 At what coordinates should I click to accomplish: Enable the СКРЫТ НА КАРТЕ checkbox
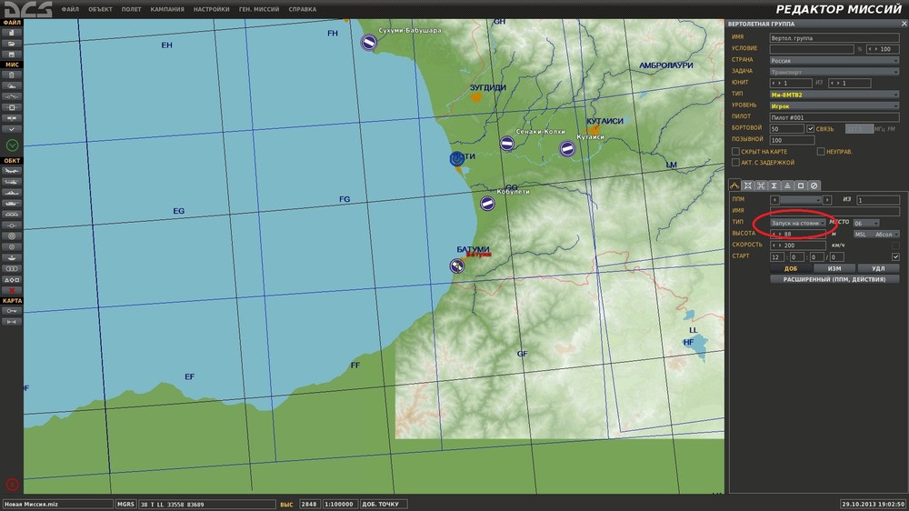(x=735, y=151)
